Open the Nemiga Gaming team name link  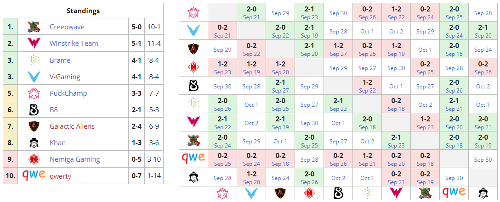[x=74, y=159]
